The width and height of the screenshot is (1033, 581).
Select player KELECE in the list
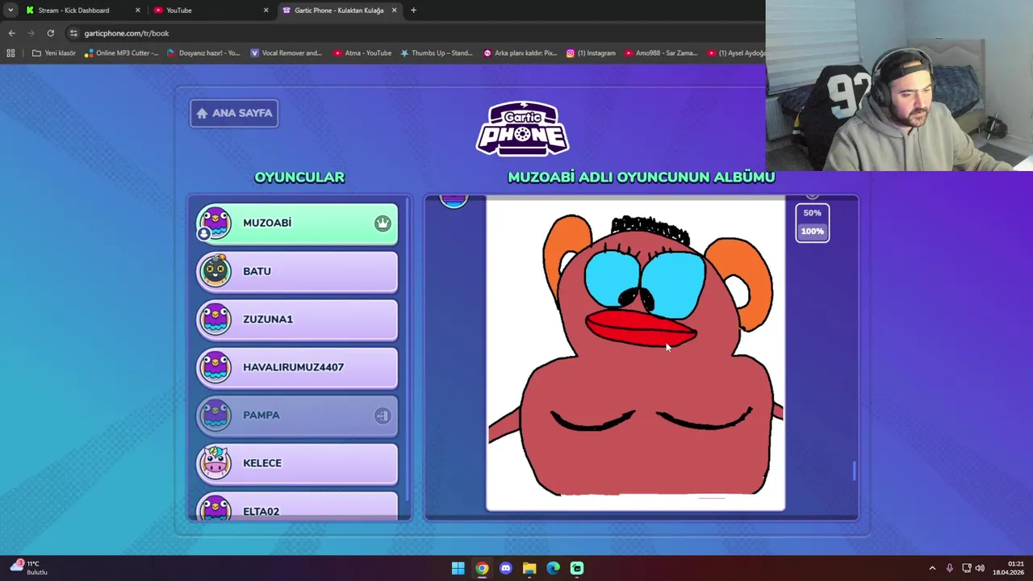coord(297,463)
